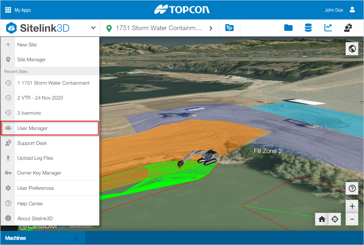Click the pin icon beside Site Manager
Image resolution: width=364 pixels, height=245 pixels.
[8, 59]
